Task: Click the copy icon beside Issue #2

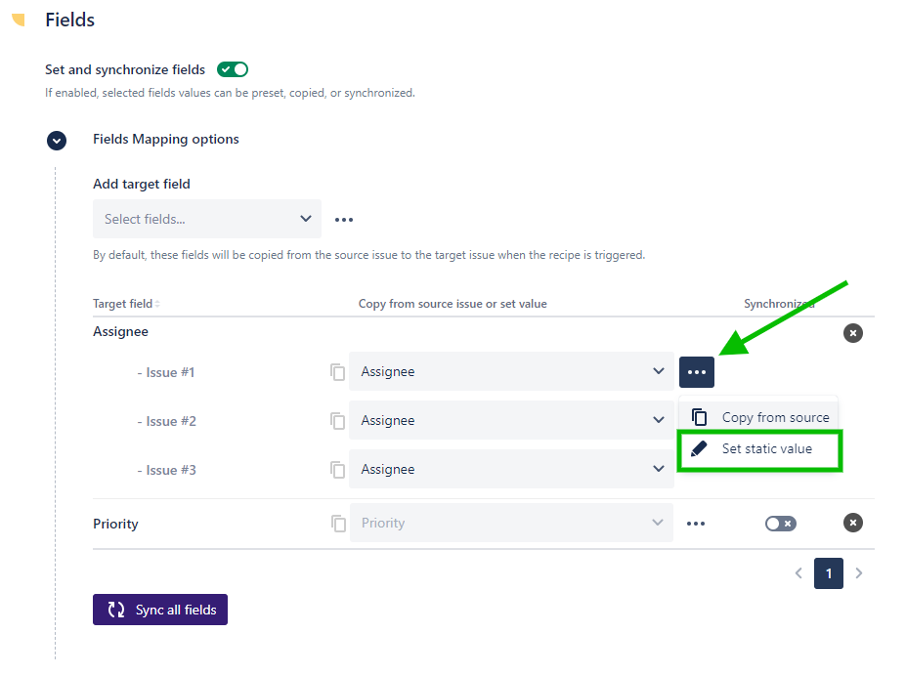Action: point(338,421)
